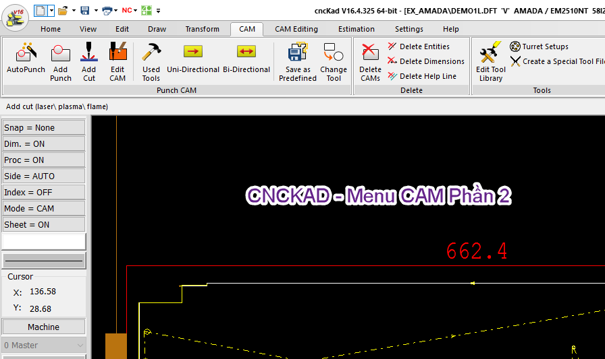The height and width of the screenshot is (359, 605).
Task: Toggle the Snap = None setting
Action: (x=44, y=127)
